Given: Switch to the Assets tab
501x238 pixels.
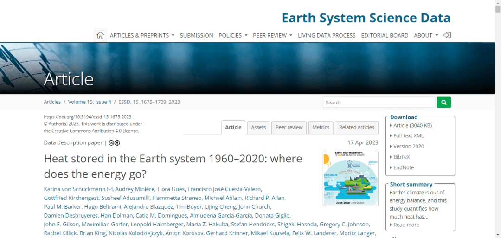Looking at the screenshot, I should click(258, 127).
